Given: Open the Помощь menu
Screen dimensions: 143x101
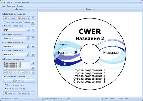Looking at the screenshot, I should pos(19,6).
